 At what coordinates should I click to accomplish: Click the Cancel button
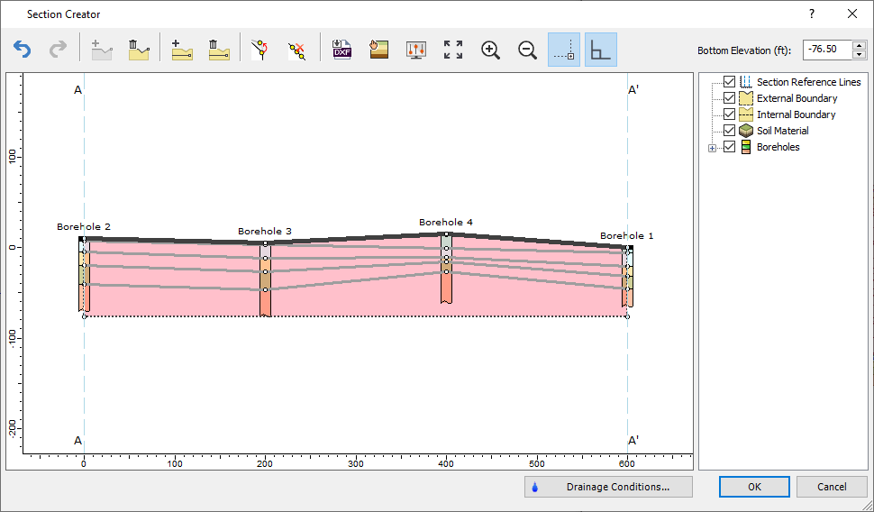point(832,487)
